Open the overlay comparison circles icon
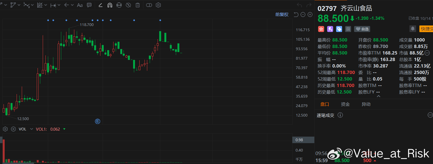The height and width of the screenshot is (164, 433). pos(149,5)
